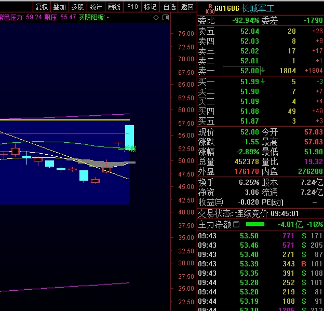Select the tall cyan candlestick on the chart

129,138
